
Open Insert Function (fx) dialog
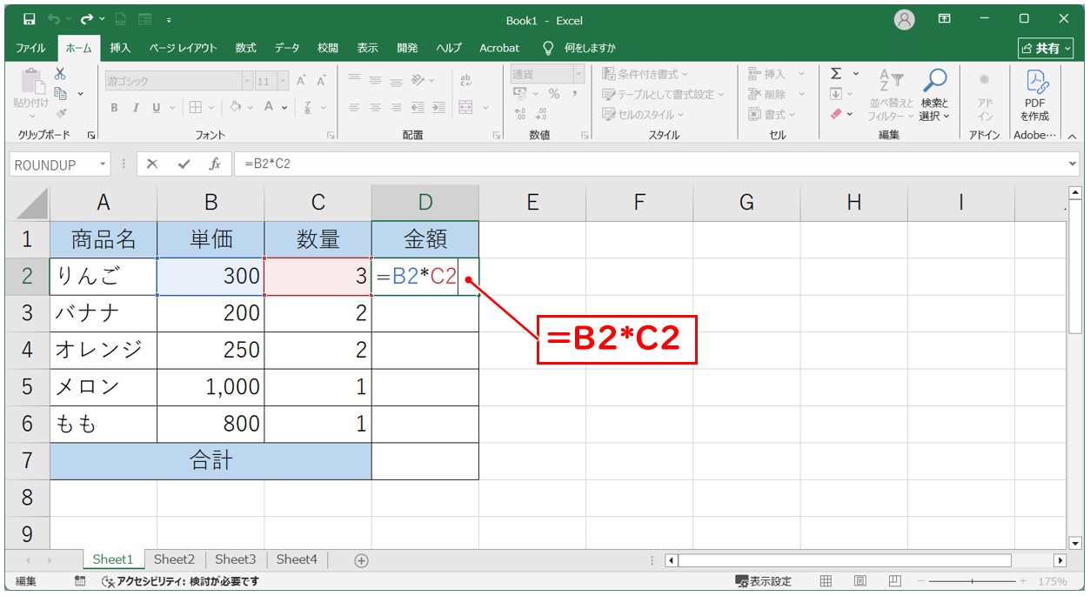(214, 164)
